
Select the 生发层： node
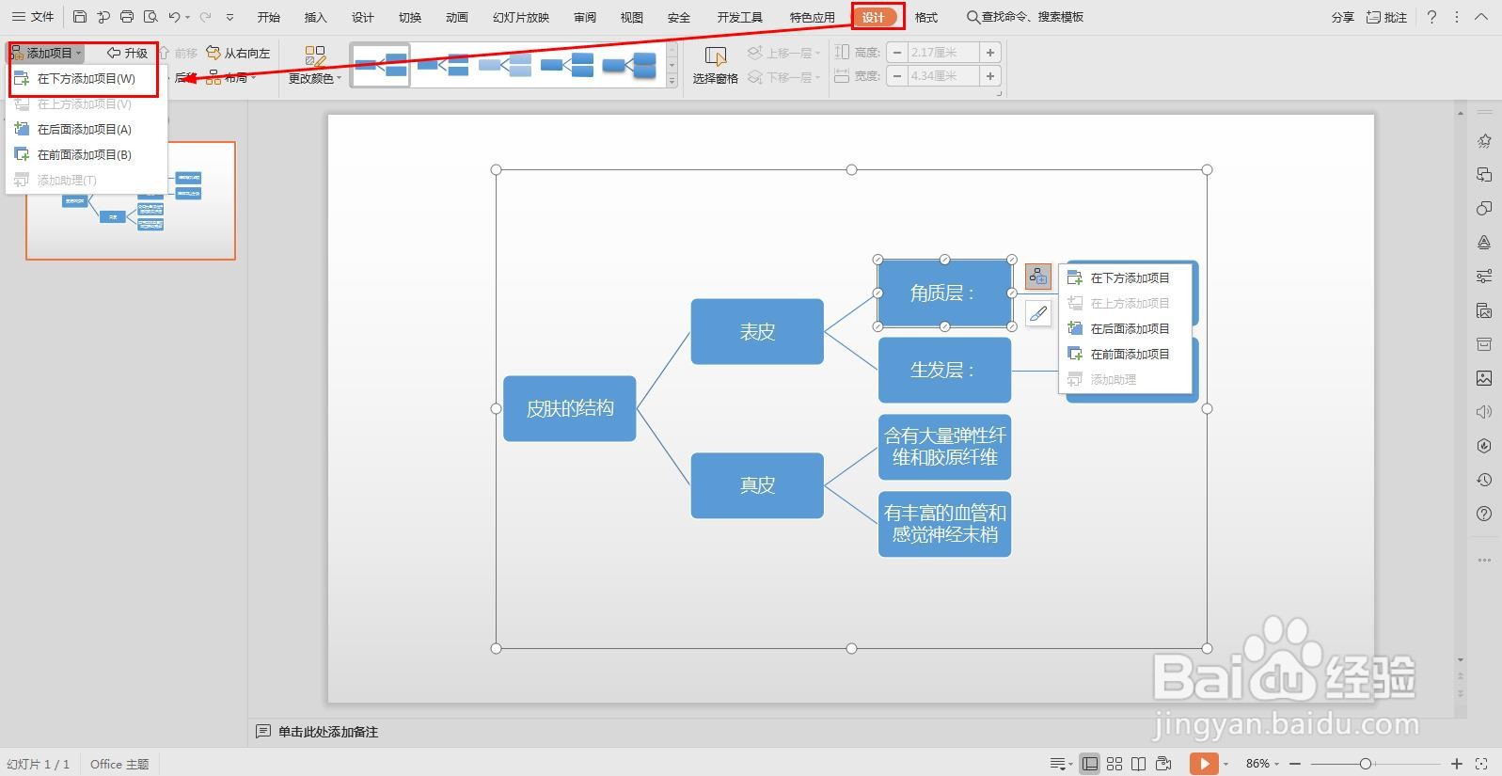click(944, 370)
